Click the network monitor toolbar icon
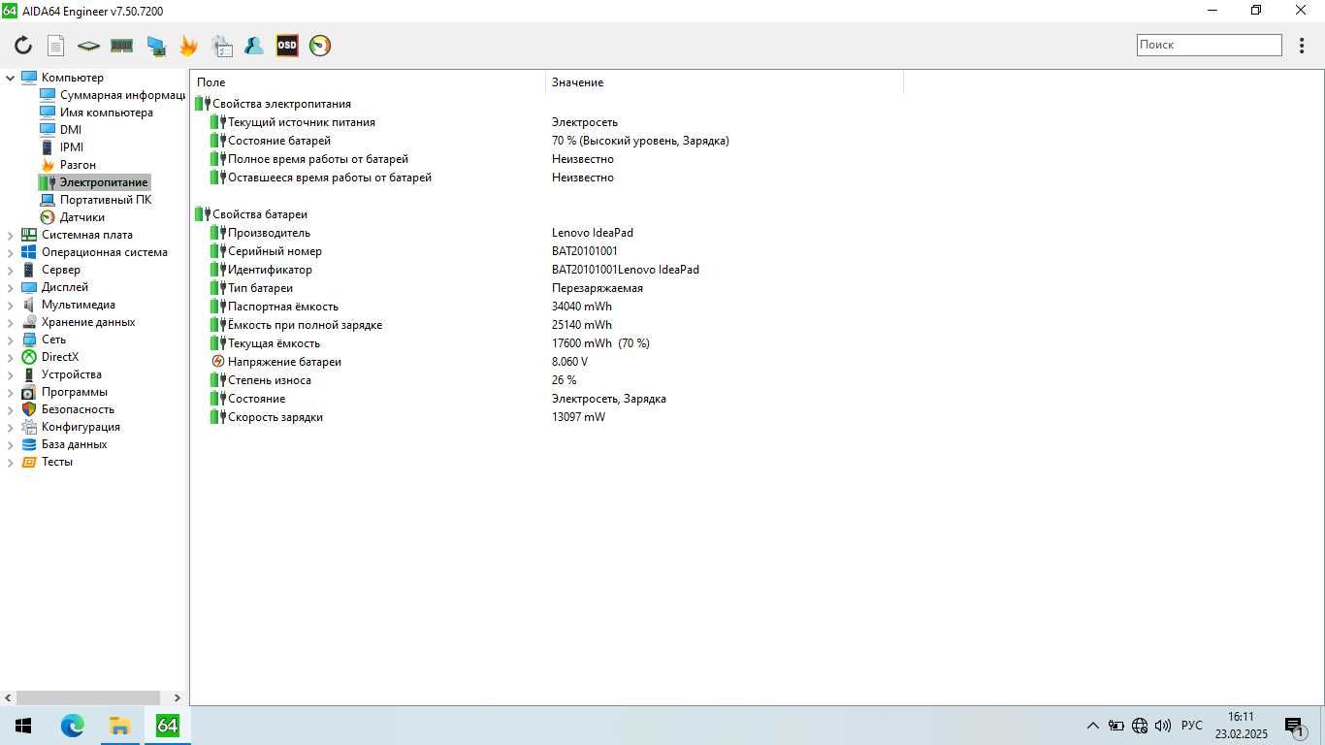Viewport: 1325px width, 745px height. click(155, 46)
